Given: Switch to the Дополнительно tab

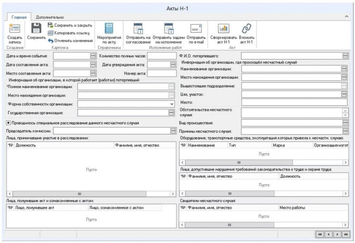Looking at the screenshot, I should pos(50,17).
